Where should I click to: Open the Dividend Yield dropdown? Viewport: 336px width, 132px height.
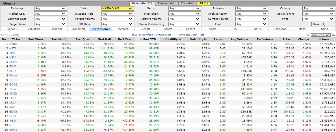pyautogui.click(x=118, y=14)
